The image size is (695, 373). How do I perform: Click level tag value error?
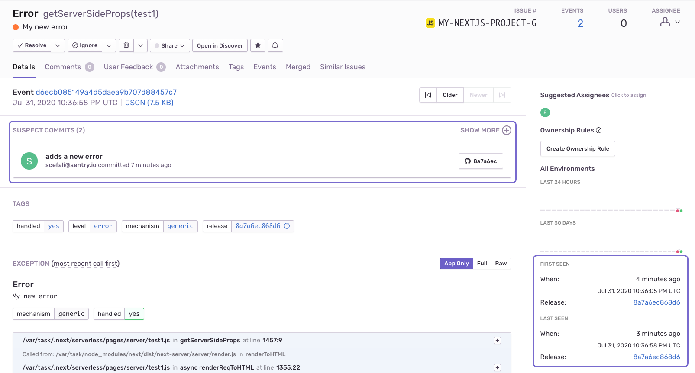tap(103, 226)
